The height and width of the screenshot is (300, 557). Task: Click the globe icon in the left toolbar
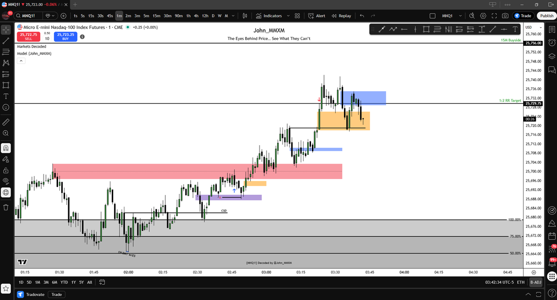click(6, 192)
